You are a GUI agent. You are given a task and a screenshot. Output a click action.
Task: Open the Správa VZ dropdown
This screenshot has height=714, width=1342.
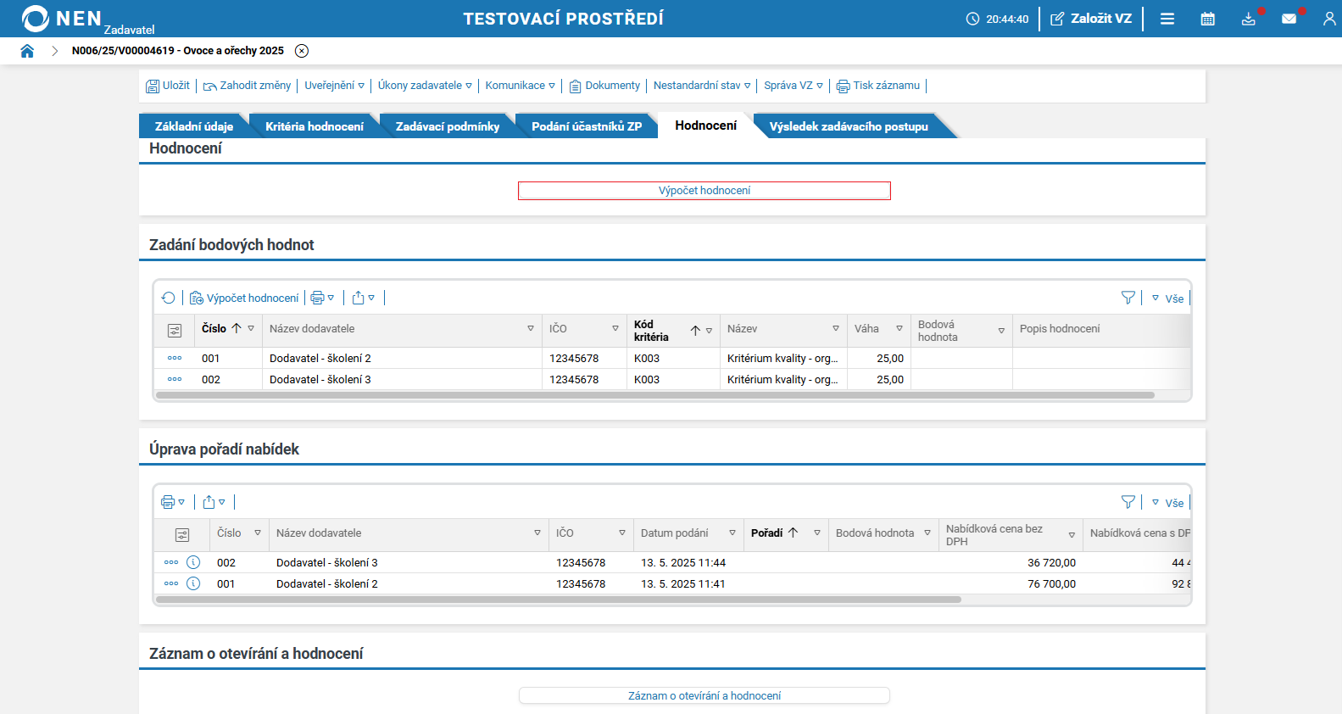[793, 86]
